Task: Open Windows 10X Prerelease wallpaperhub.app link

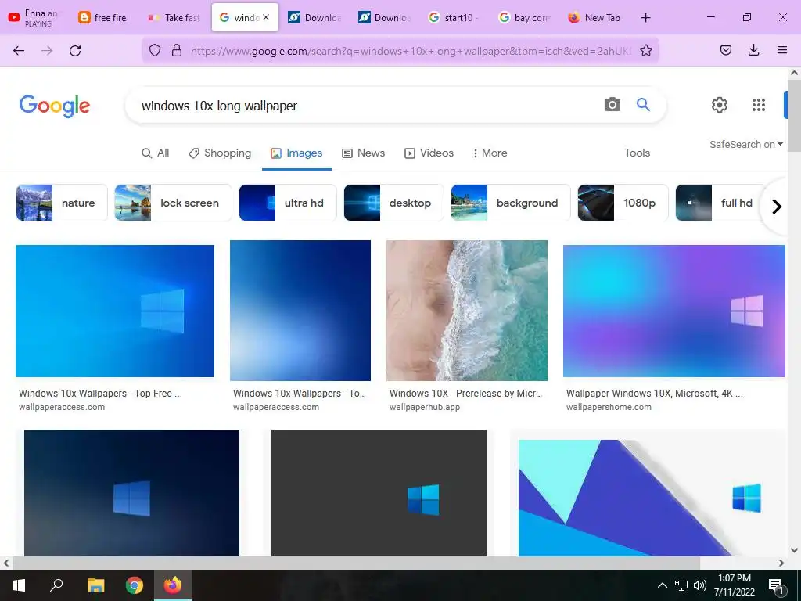Action: pyautogui.click(x=466, y=400)
